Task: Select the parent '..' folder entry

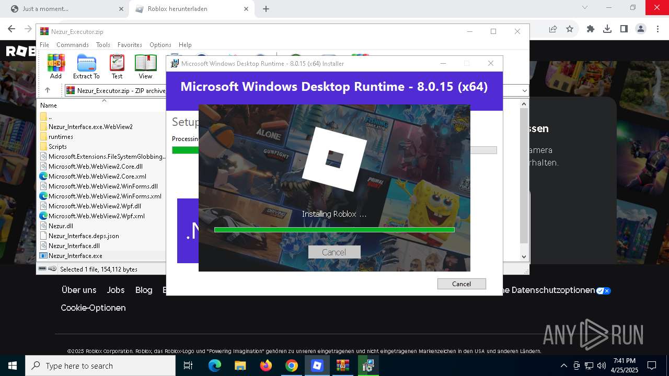Action: [x=50, y=117]
